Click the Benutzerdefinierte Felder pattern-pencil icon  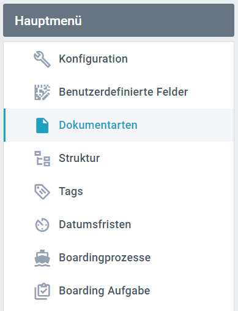(x=42, y=92)
